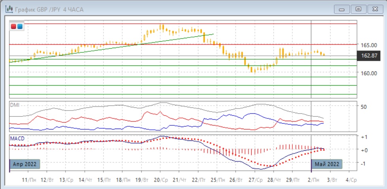
Task: Click the 165.00 price axis label
Action: (368, 45)
